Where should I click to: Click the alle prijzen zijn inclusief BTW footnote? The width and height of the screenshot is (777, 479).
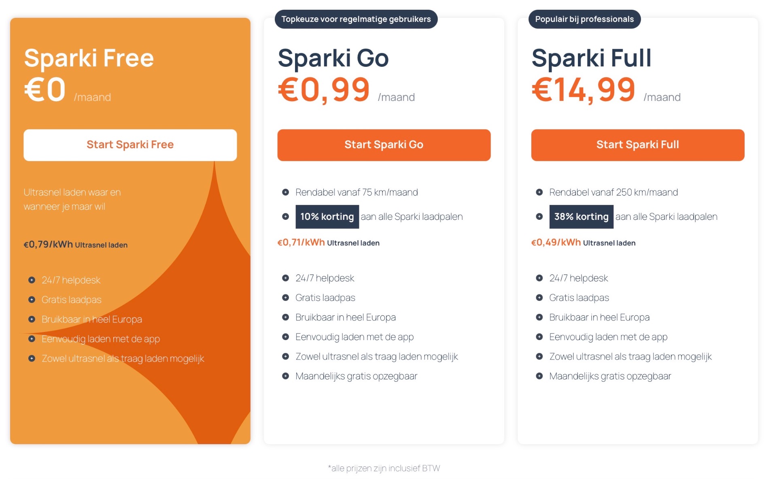coord(384,468)
